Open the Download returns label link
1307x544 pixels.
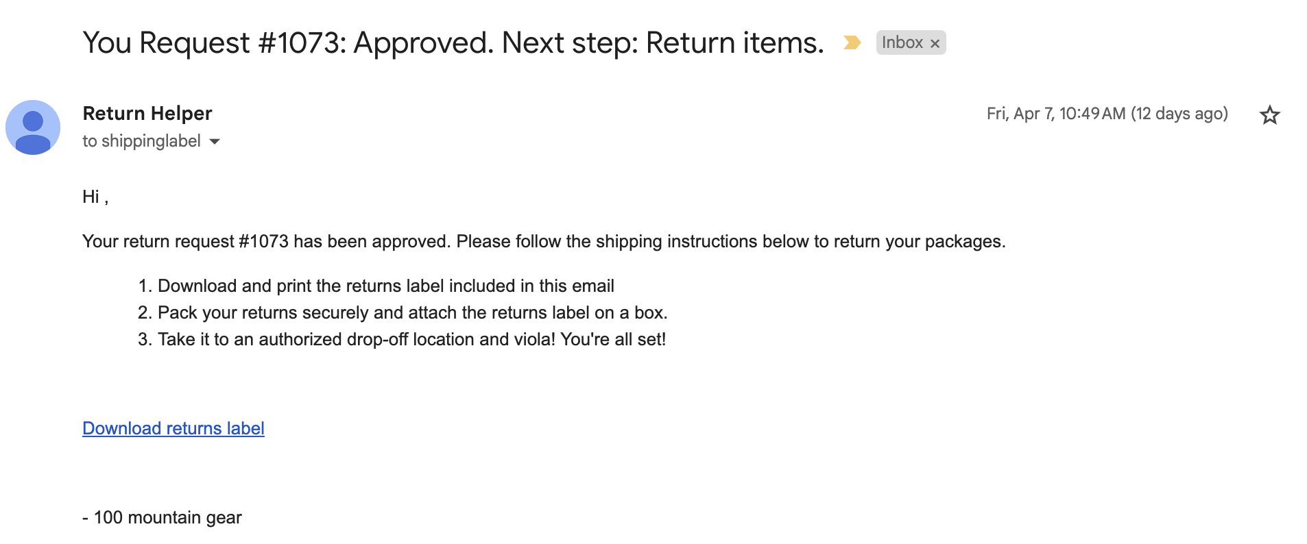(173, 428)
